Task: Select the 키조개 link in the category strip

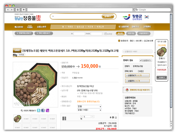Action: pos(90,27)
